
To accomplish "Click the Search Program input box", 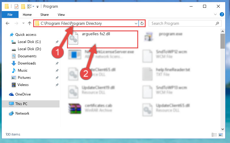I will pos(182,23).
